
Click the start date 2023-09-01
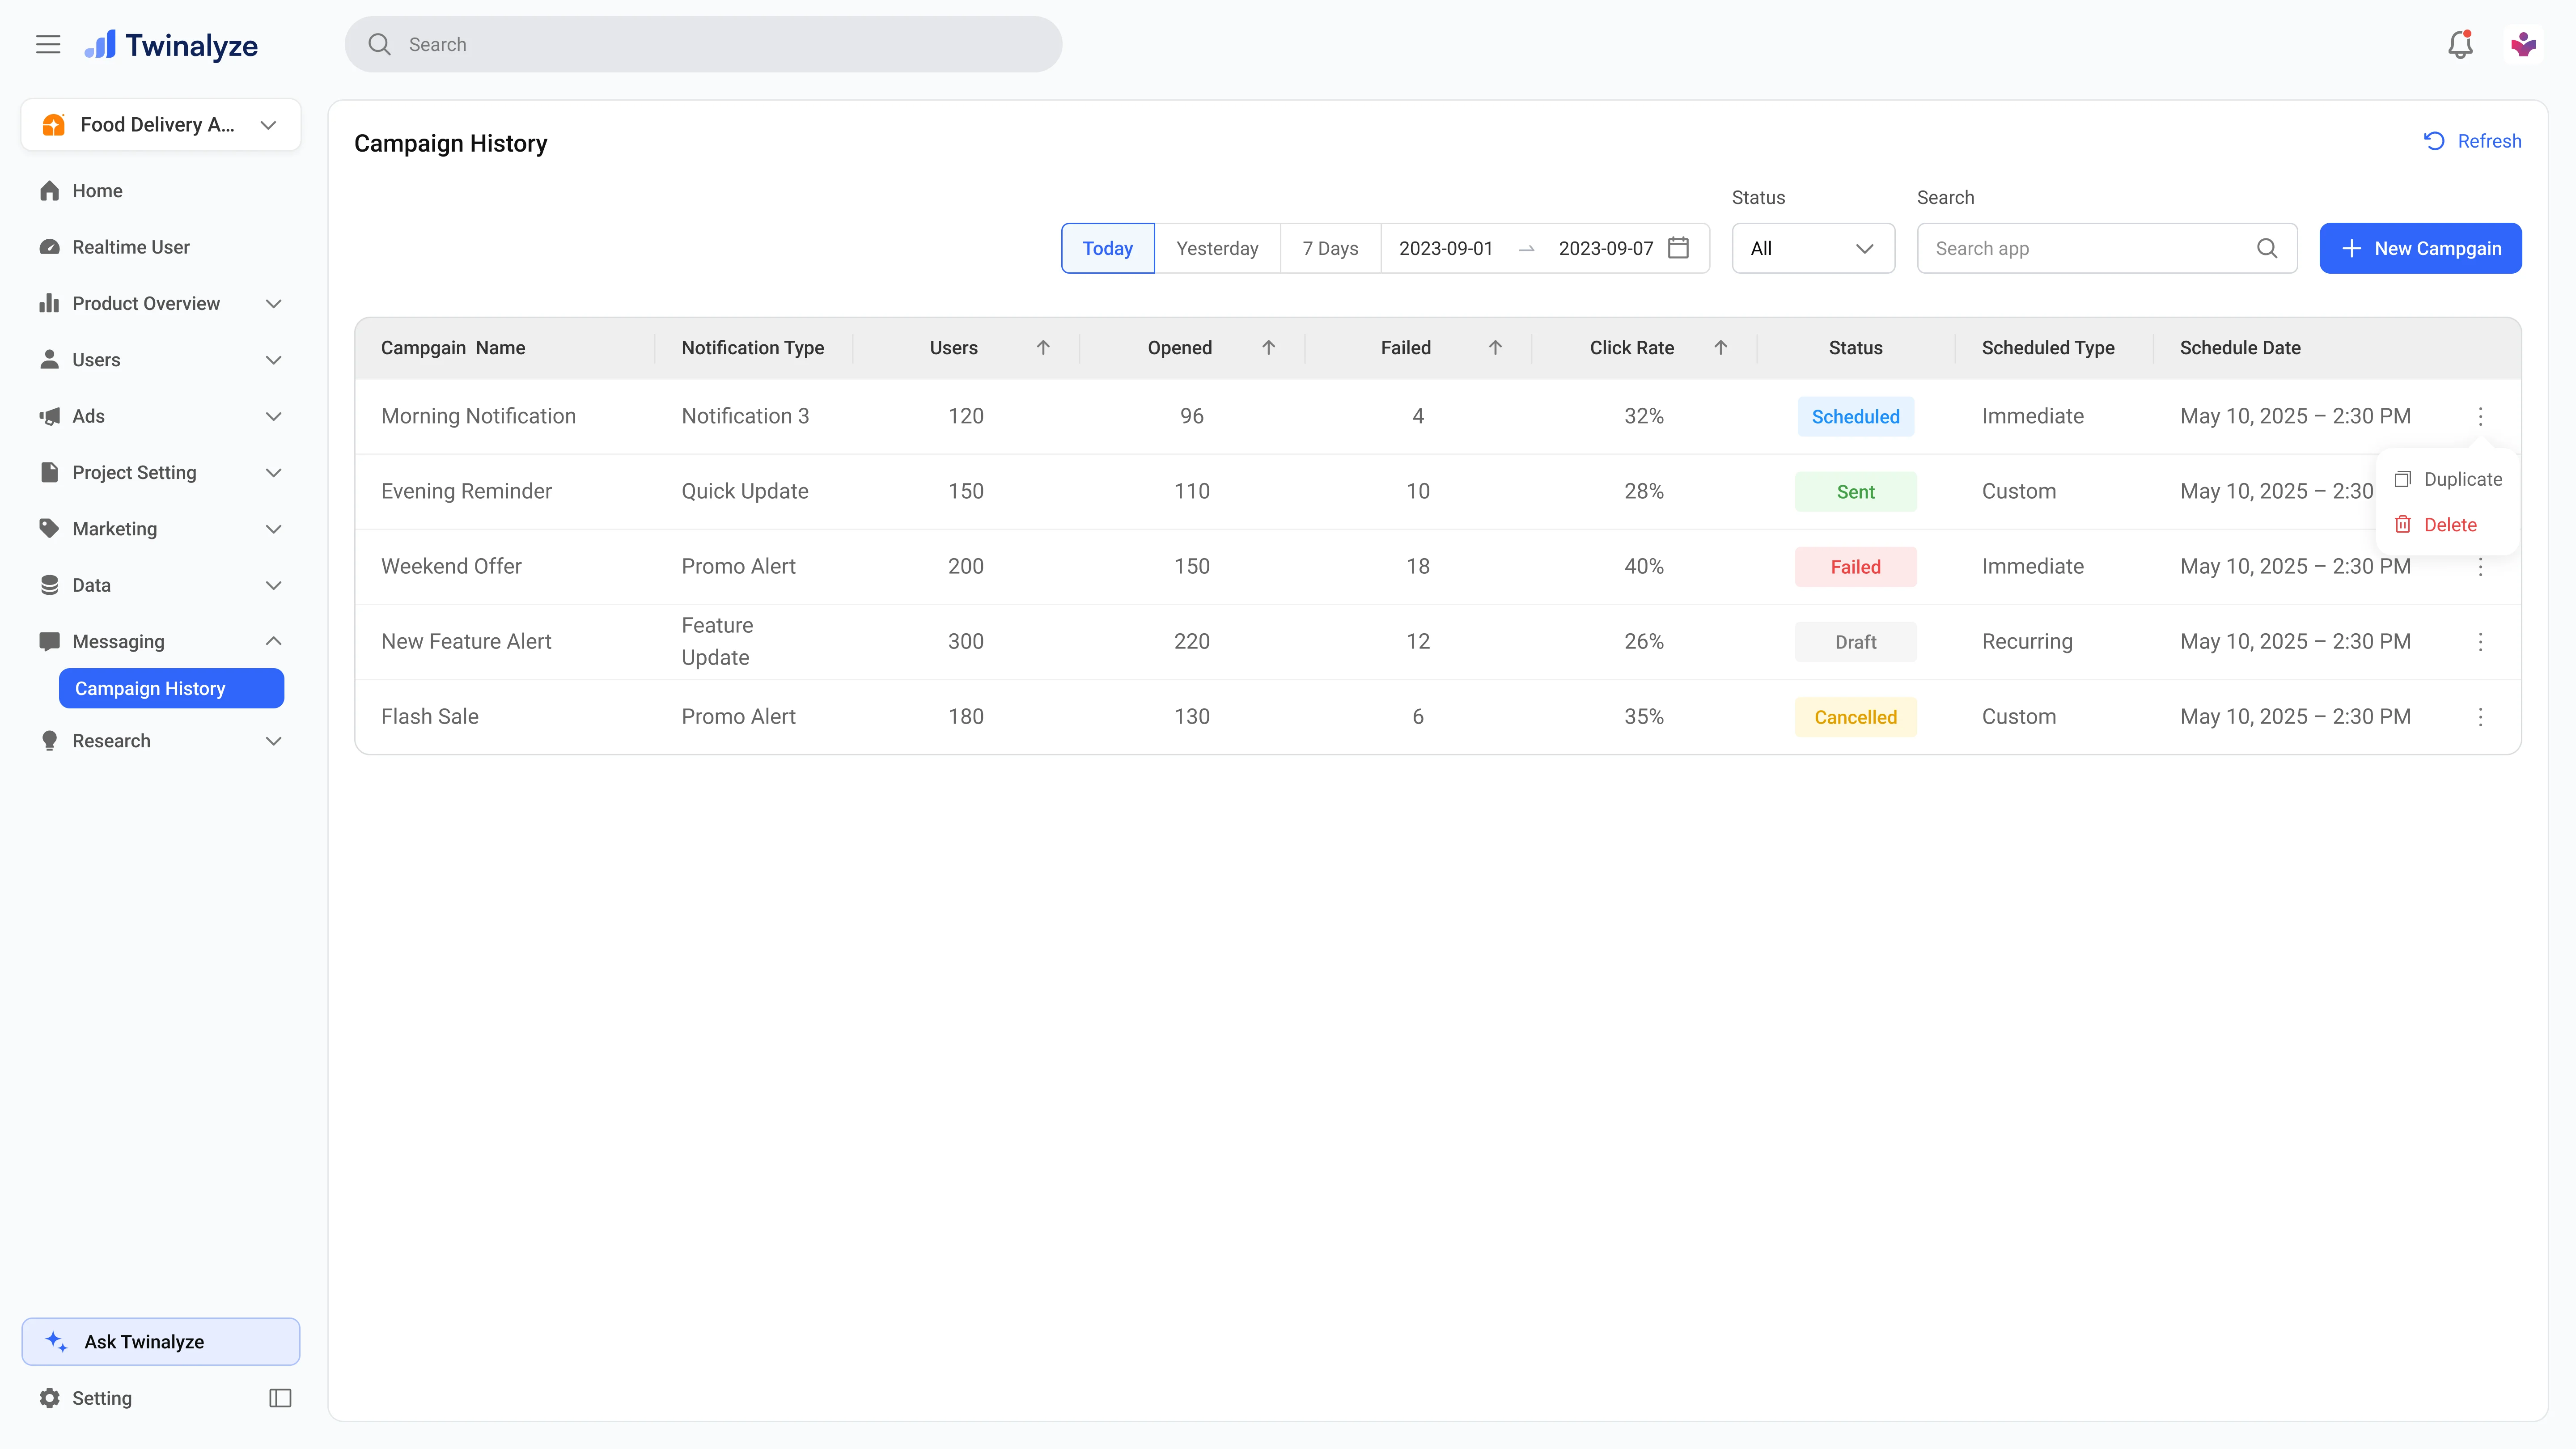1445,248
